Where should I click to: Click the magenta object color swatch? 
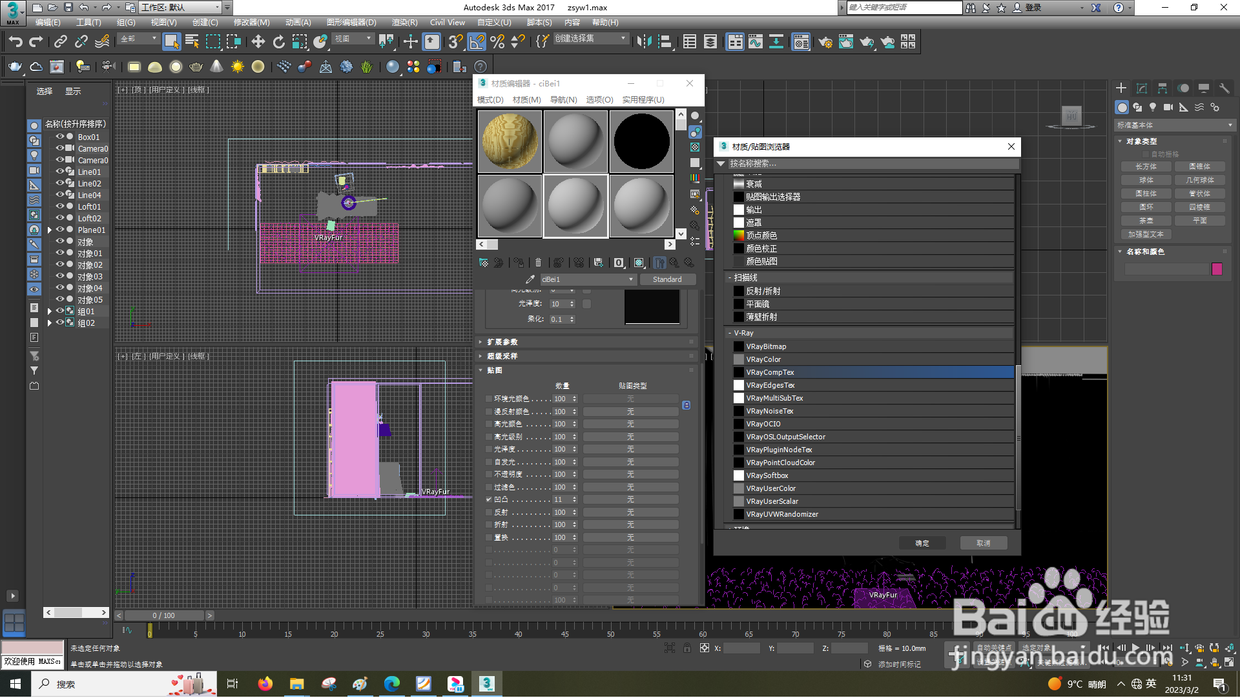pyautogui.click(x=1217, y=269)
